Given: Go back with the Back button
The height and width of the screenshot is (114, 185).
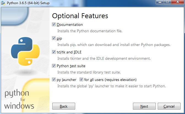Looking at the screenshot, I should coord(64,106).
